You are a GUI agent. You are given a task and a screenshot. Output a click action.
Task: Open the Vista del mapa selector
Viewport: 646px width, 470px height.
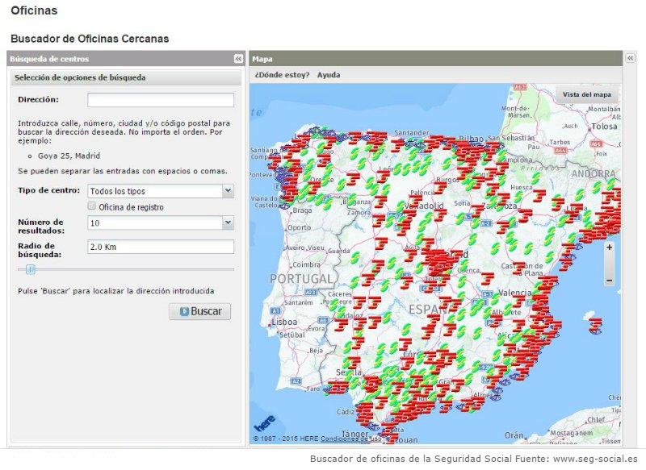point(586,94)
